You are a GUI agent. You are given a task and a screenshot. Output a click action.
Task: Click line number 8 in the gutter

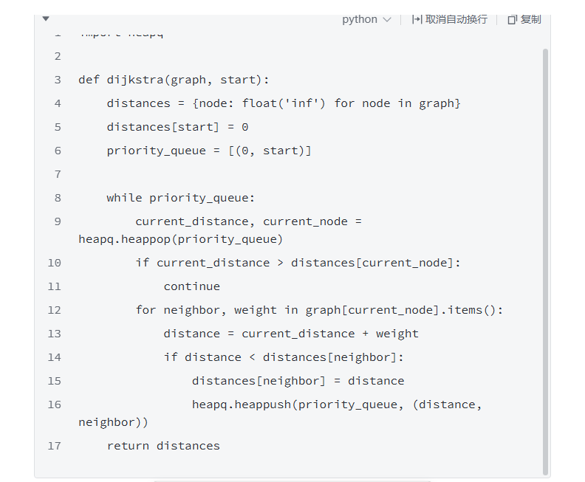[58, 198]
